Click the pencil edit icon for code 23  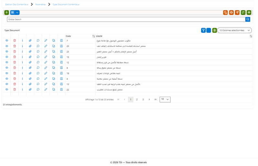click(46, 52)
